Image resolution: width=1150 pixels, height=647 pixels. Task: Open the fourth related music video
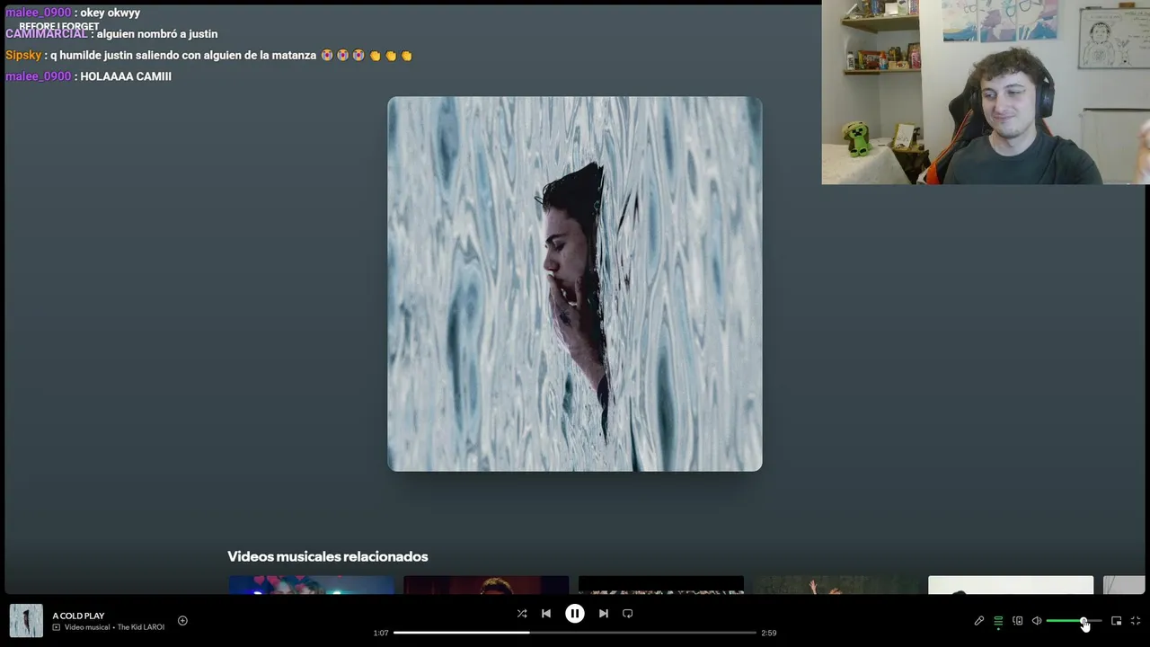[836, 585]
